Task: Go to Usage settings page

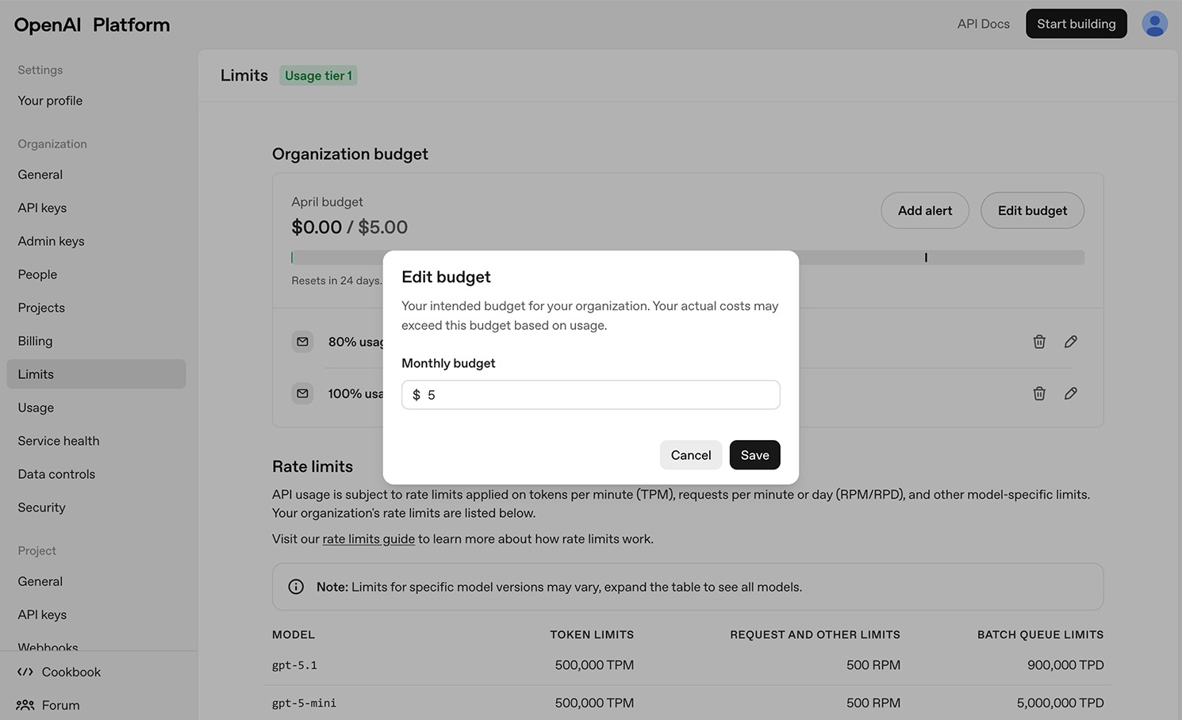Action: point(36,408)
